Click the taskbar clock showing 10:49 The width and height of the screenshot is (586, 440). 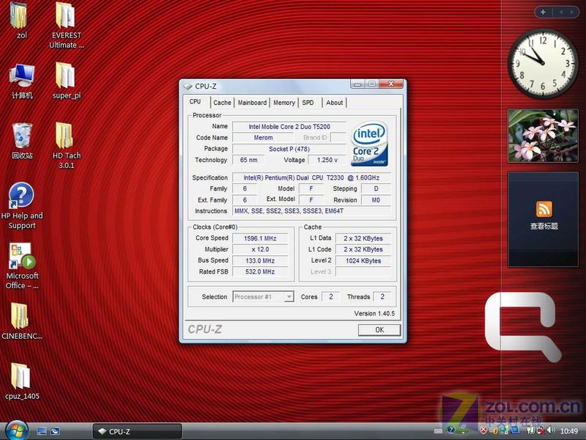click(569, 431)
